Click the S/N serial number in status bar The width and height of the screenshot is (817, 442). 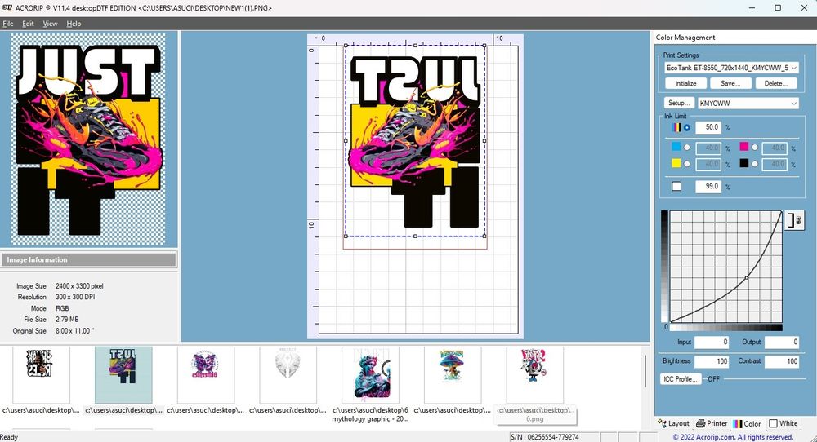[x=545, y=437]
